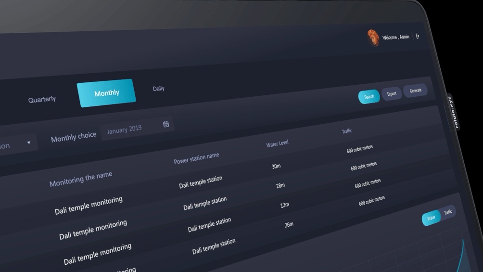Click the Generate button
Image resolution: width=483 pixels, height=272 pixels.
click(415, 91)
